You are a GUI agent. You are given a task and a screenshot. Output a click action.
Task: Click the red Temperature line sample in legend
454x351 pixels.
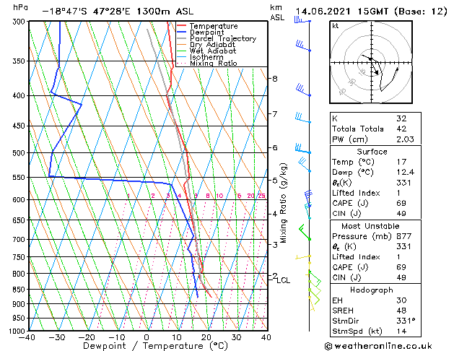[182, 26]
